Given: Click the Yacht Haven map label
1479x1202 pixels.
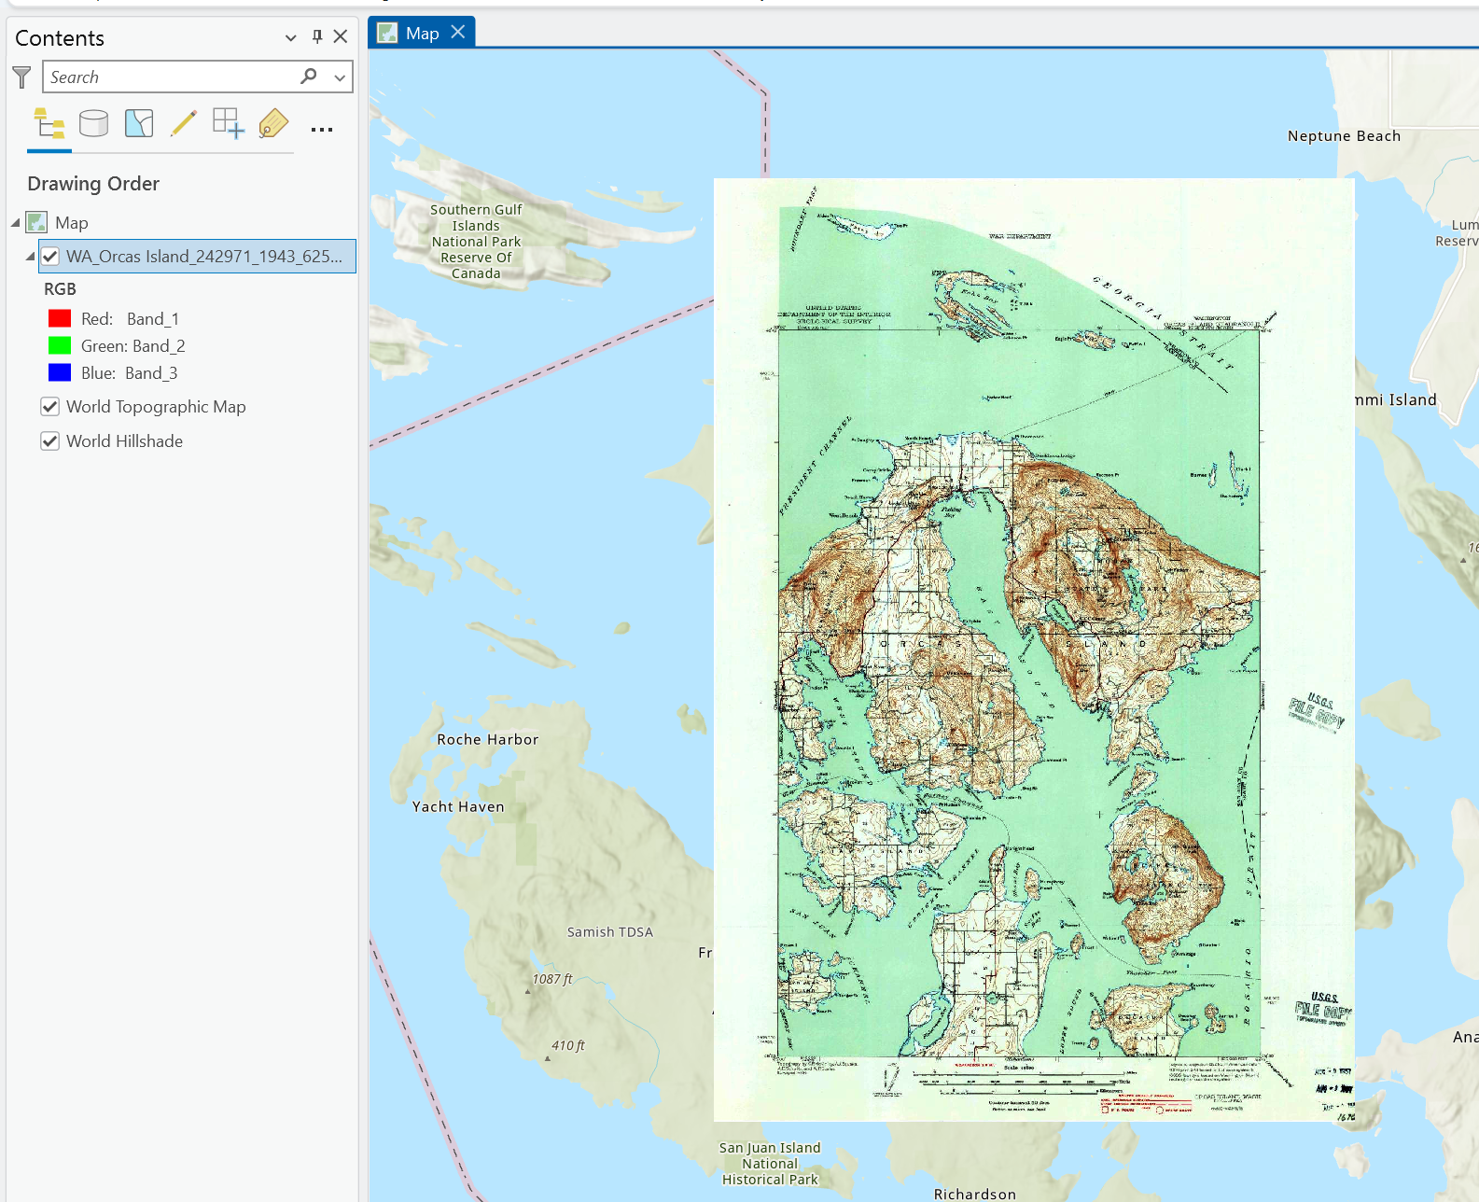Looking at the screenshot, I should (x=458, y=806).
